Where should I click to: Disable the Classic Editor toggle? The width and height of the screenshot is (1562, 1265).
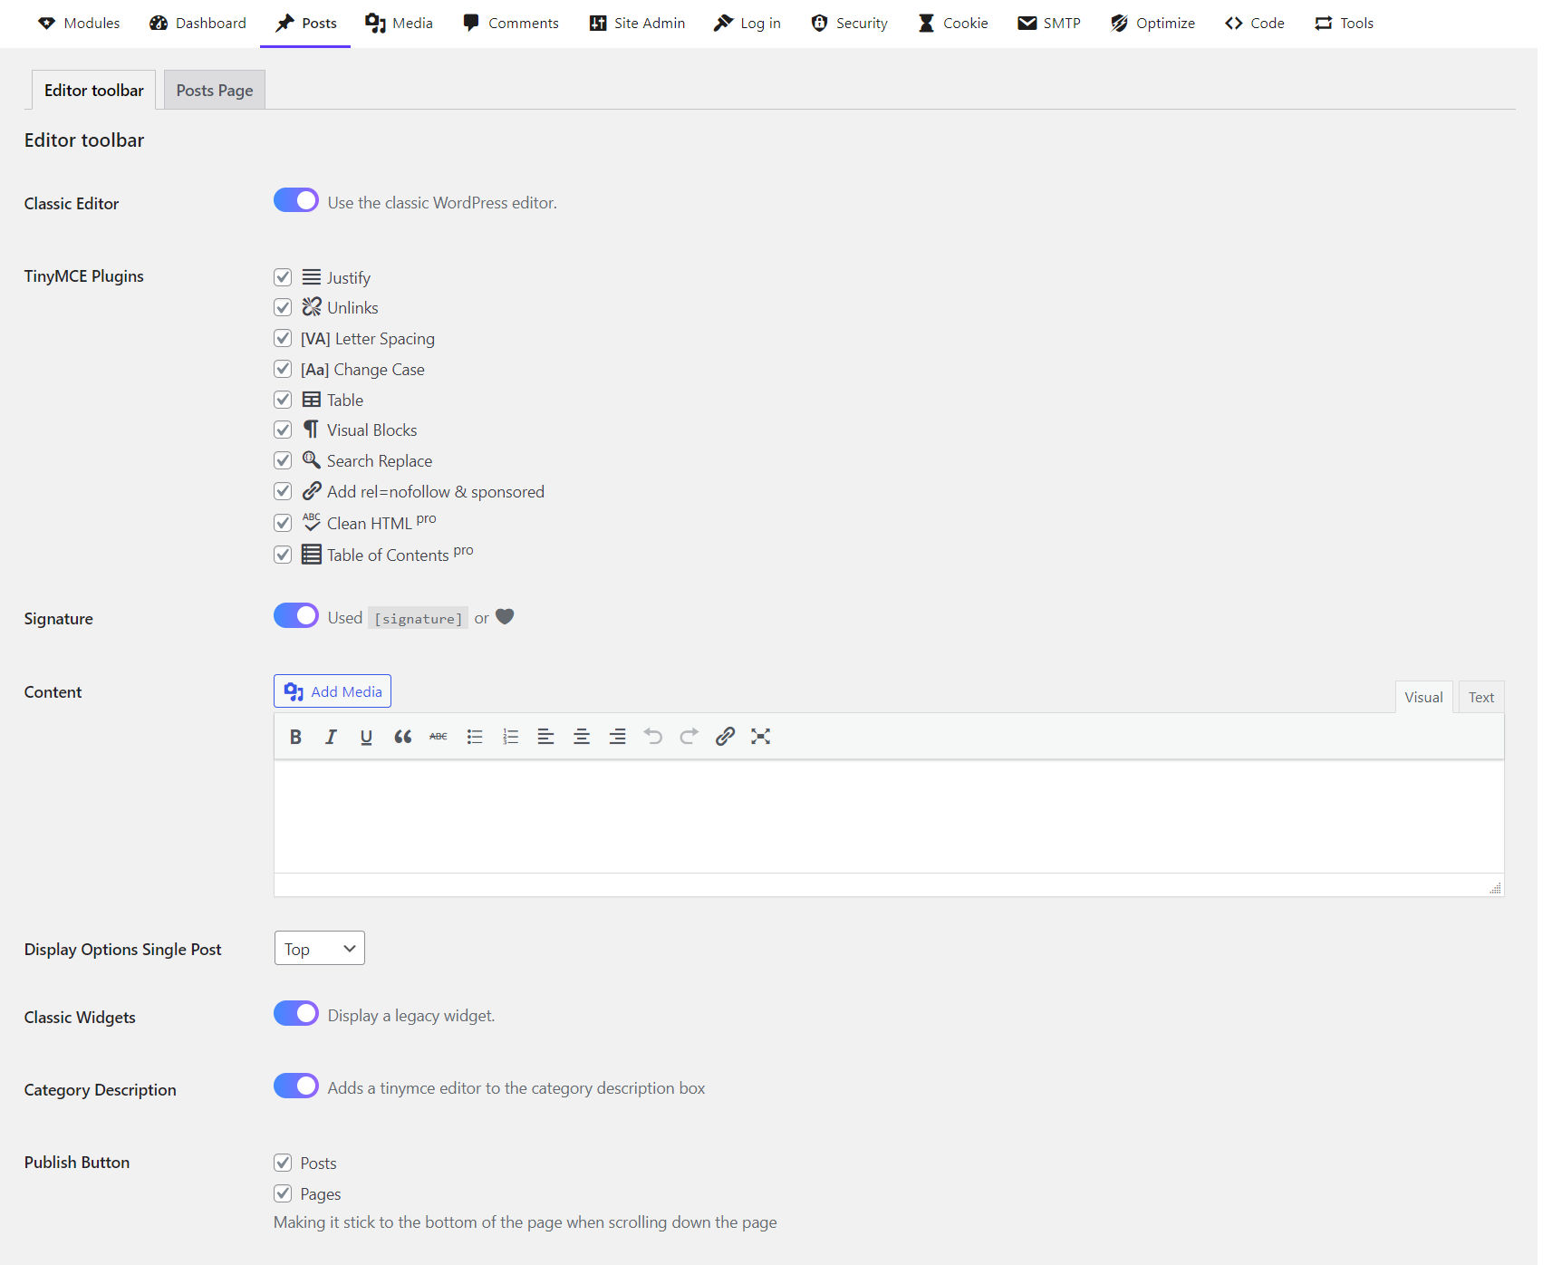296,200
